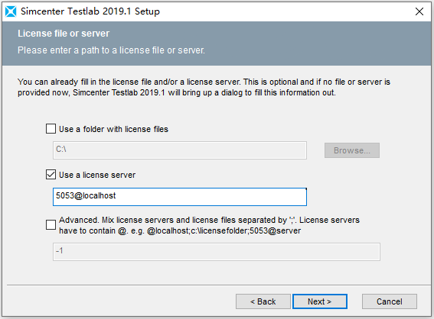Focus the field containing 5053@localhost
Viewport: 434px width, 319px height.
click(x=180, y=197)
